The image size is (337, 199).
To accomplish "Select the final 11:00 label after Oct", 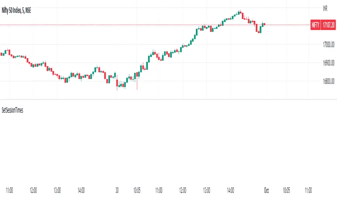I will click(308, 190).
